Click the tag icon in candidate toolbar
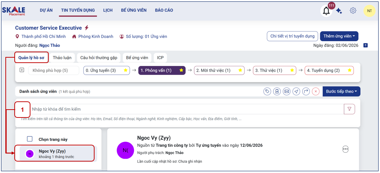Image resolution: width=380 pixels, height=173 pixels. point(267,92)
